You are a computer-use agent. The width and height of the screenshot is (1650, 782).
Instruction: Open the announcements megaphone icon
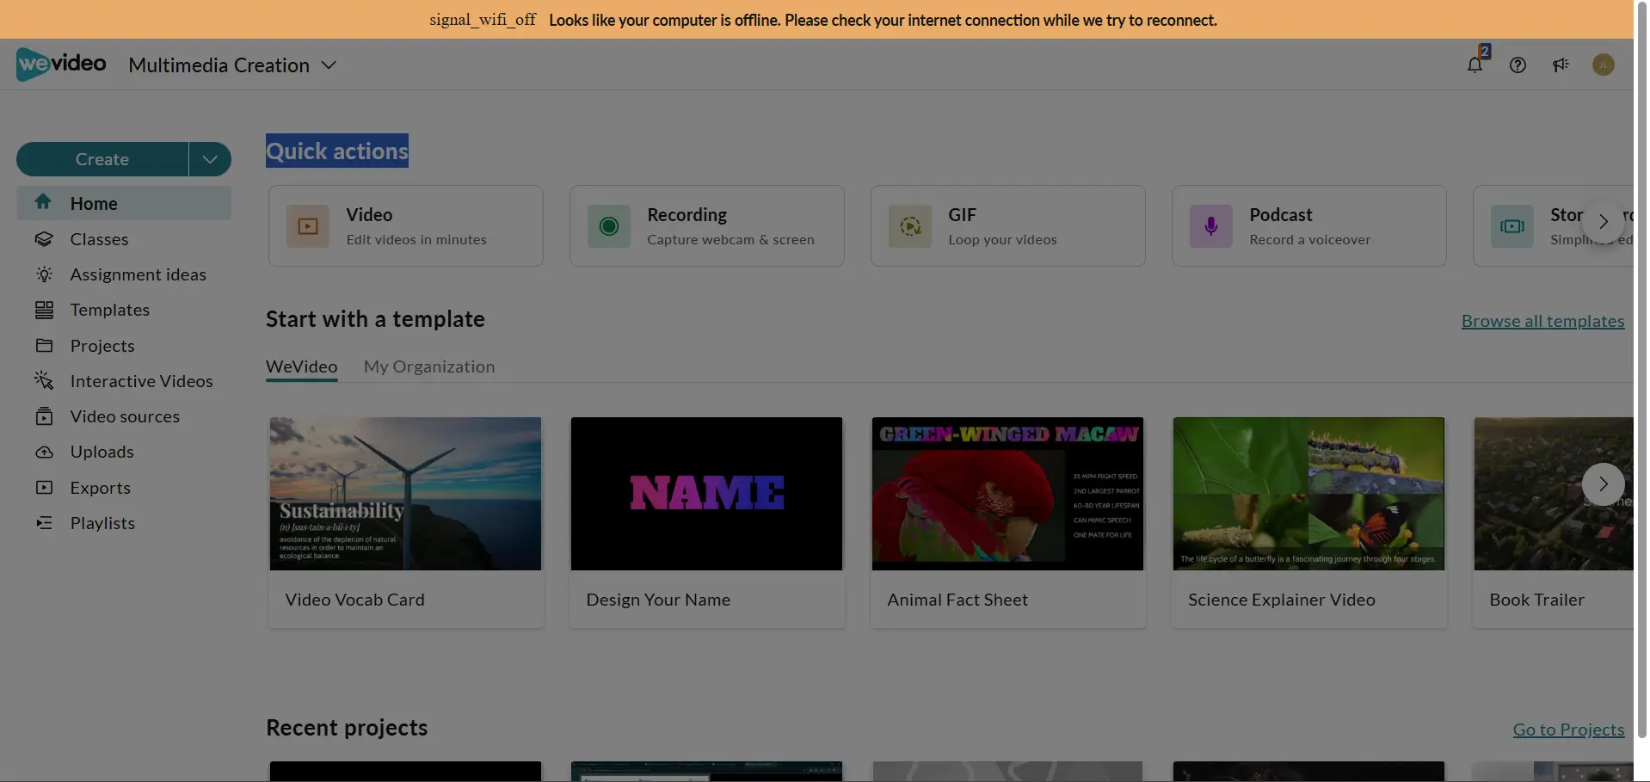coord(1561,65)
